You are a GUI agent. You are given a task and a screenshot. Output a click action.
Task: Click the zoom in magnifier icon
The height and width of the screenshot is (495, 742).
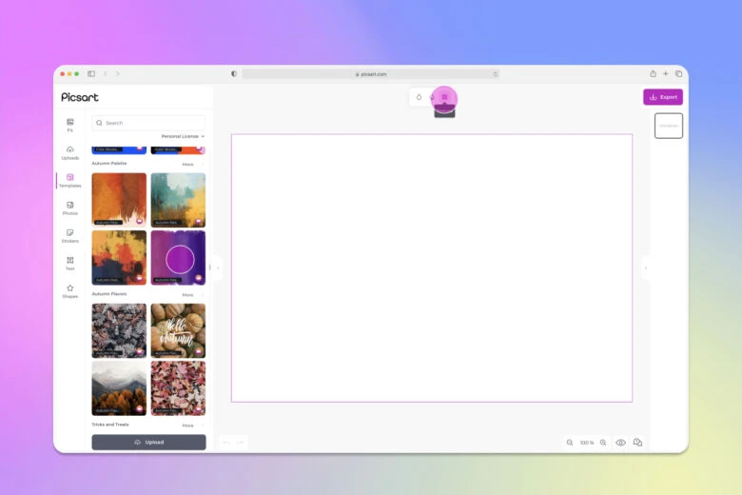click(x=603, y=443)
